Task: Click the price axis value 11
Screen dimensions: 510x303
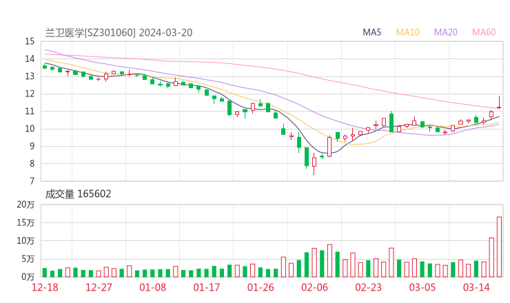Action: point(30,111)
